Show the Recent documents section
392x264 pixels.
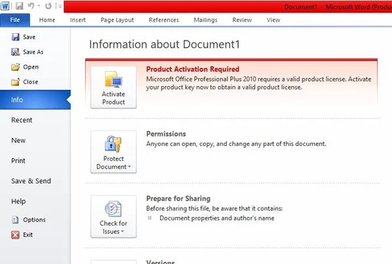pos(22,120)
